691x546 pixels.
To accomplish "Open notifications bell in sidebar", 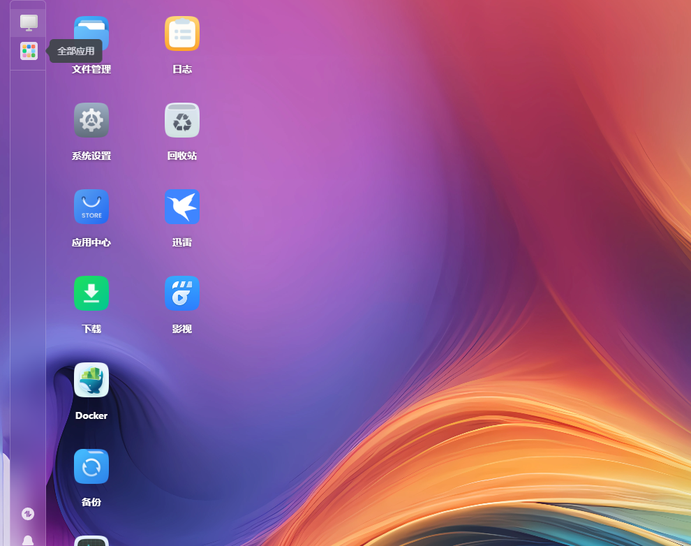I will [x=28, y=540].
